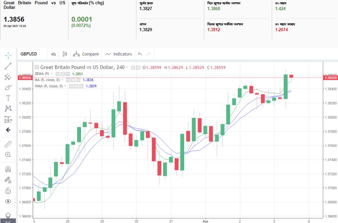Choose the pitchfork drawing tool

point(8,77)
